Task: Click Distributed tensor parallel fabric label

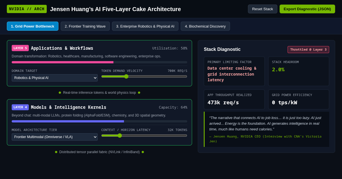Action: [99, 152]
